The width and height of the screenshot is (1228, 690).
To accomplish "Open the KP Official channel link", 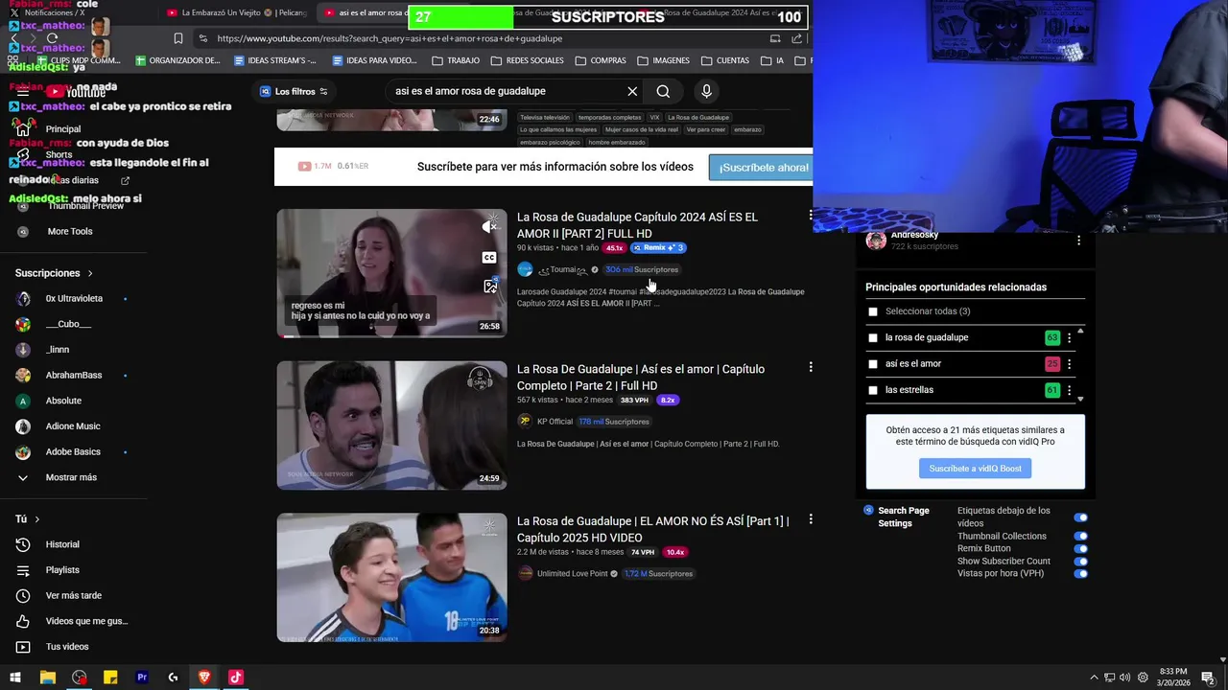I will click(x=555, y=422).
